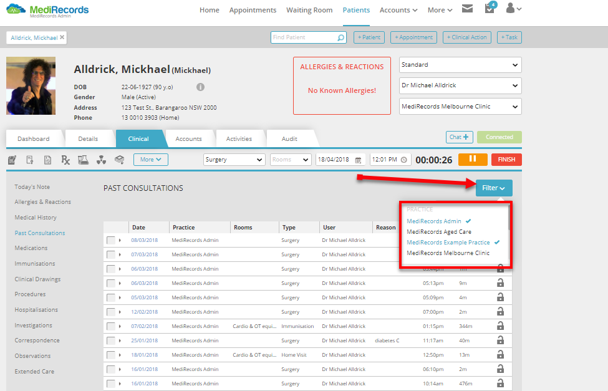Open the clinical note writing icon
This screenshot has height=391, width=608.
coord(12,160)
